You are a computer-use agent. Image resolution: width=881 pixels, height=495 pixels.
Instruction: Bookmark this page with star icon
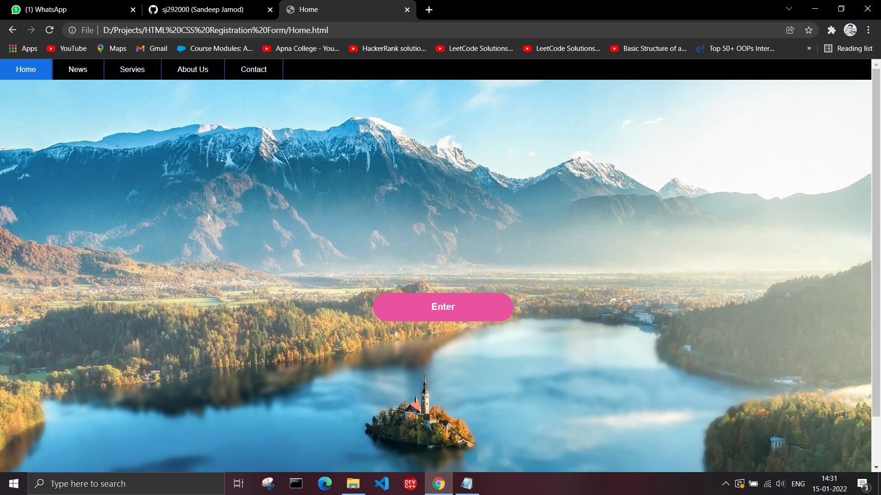click(809, 30)
